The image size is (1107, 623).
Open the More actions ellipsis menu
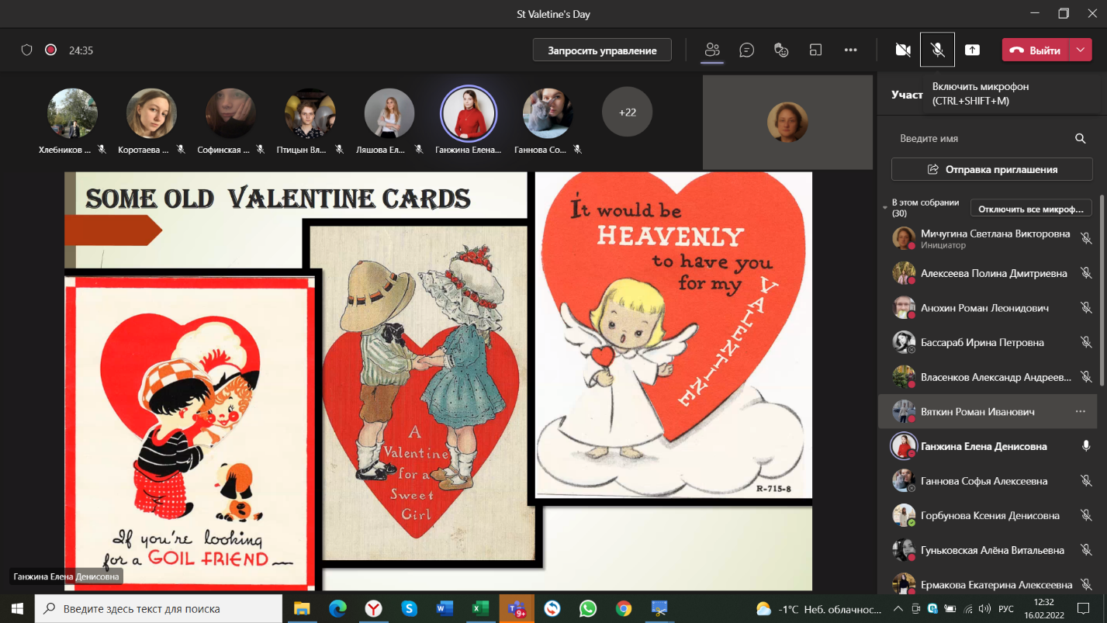850,50
